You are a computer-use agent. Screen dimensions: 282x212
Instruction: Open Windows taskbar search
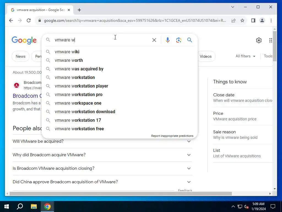20,206
